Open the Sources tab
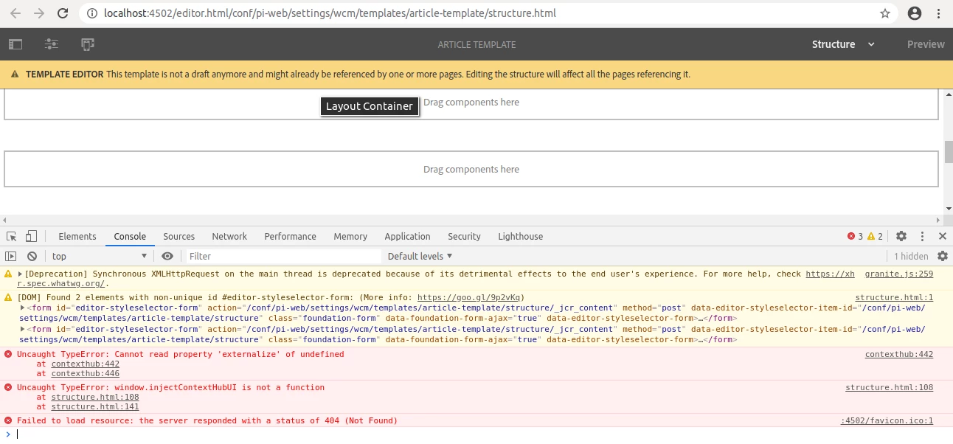Screen dimensions: 953x444 coord(179,236)
